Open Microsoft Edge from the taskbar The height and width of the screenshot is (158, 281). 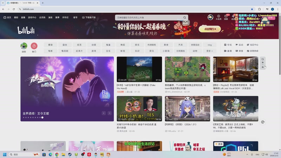pos(50,154)
